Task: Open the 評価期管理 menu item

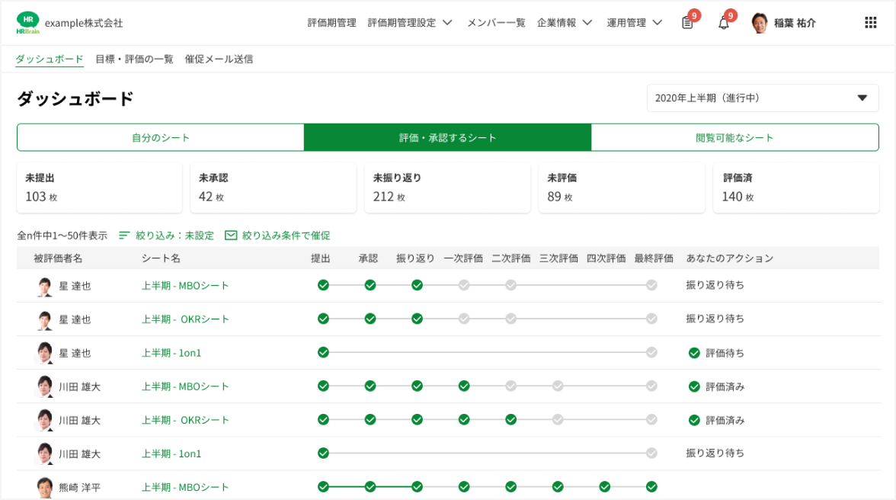Action: click(331, 23)
